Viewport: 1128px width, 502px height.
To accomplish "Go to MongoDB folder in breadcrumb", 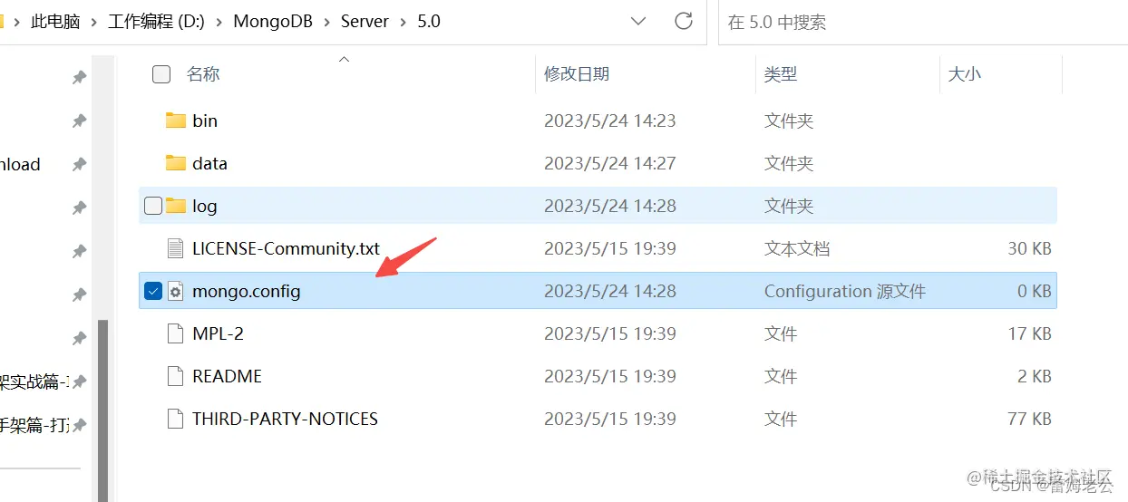I will [x=273, y=21].
